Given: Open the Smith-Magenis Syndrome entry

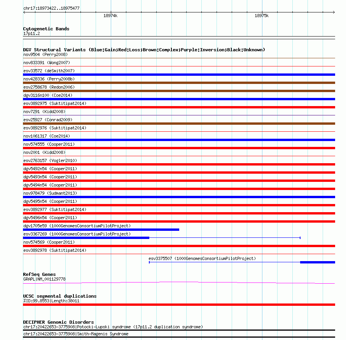Looking at the screenshot, I should pos(76,334).
